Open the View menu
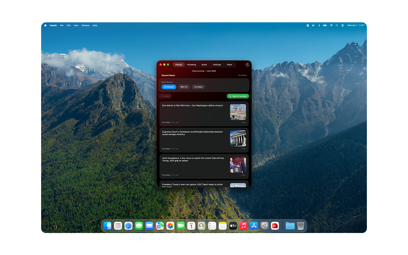 click(76, 25)
